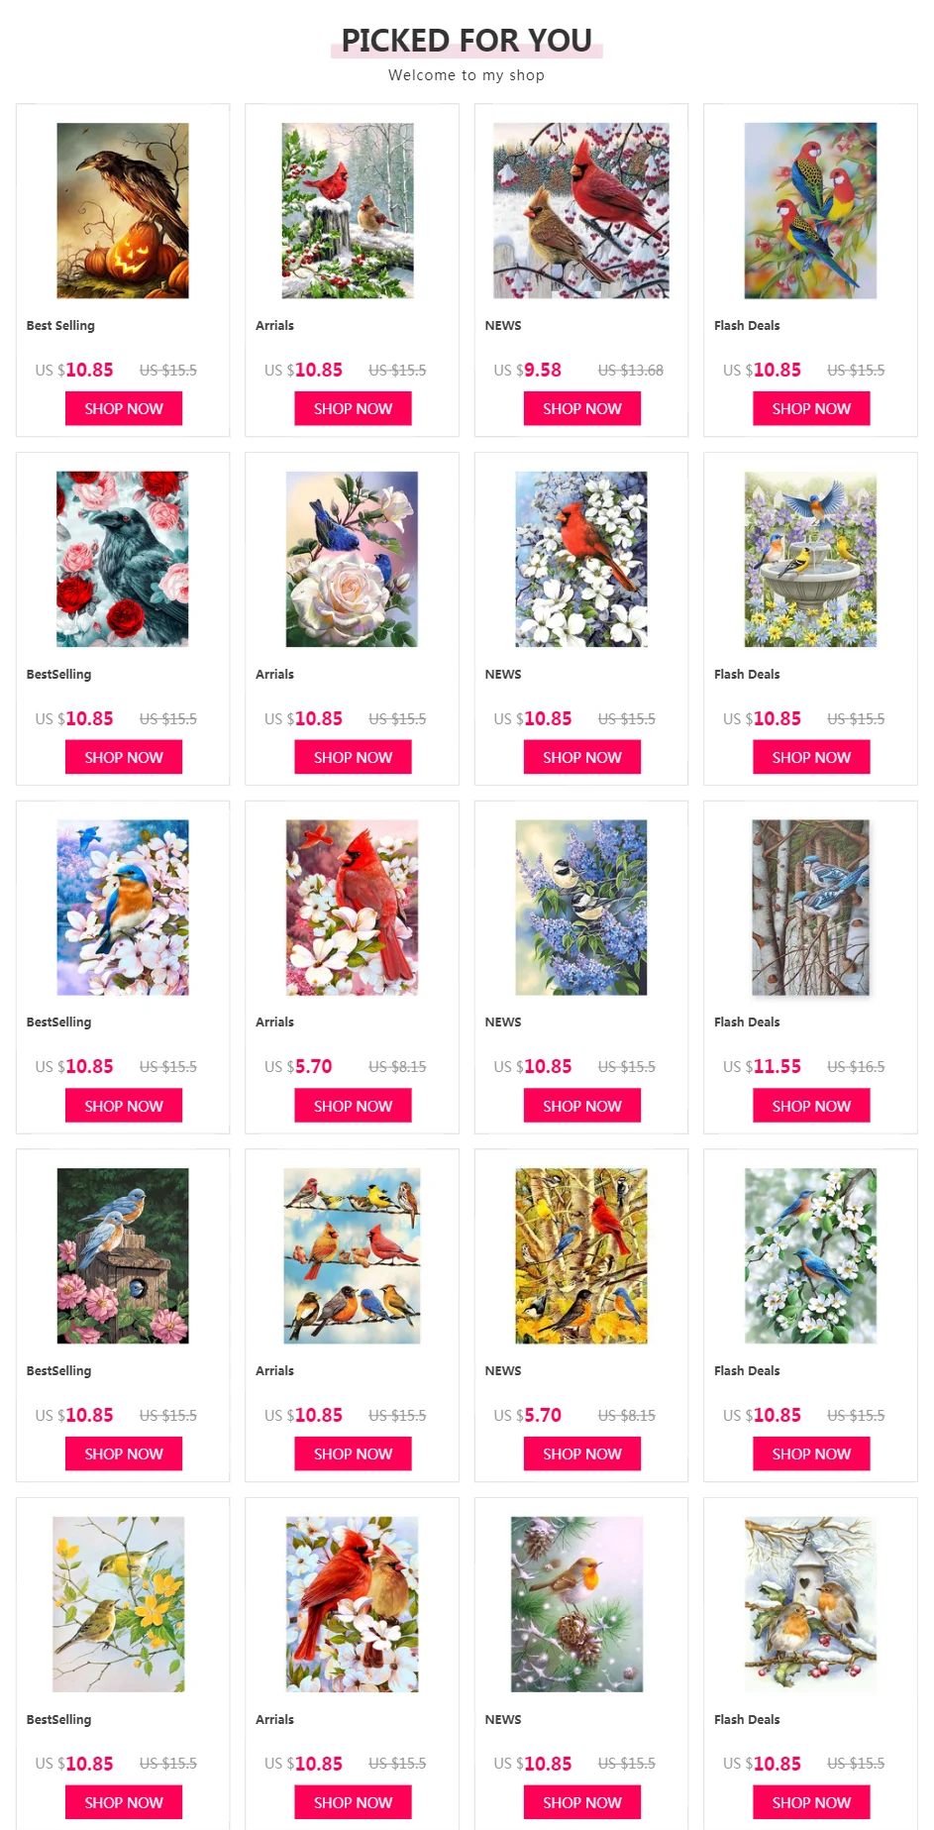
Task: Open the raven with red roses thumbnail
Action: coord(123,560)
